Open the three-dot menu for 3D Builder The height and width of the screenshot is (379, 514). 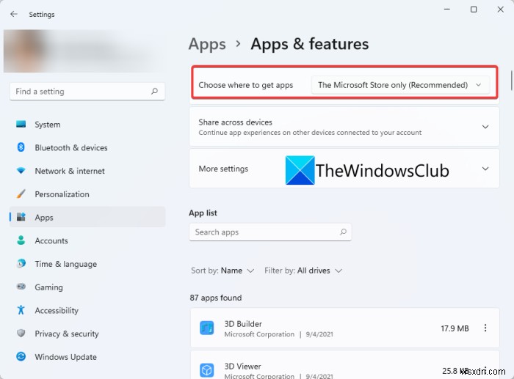click(x=485, y=328)
